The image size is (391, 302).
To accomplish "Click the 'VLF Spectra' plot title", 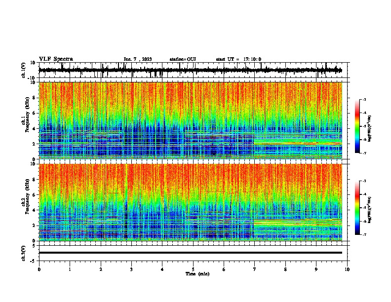I will (56, 59).
